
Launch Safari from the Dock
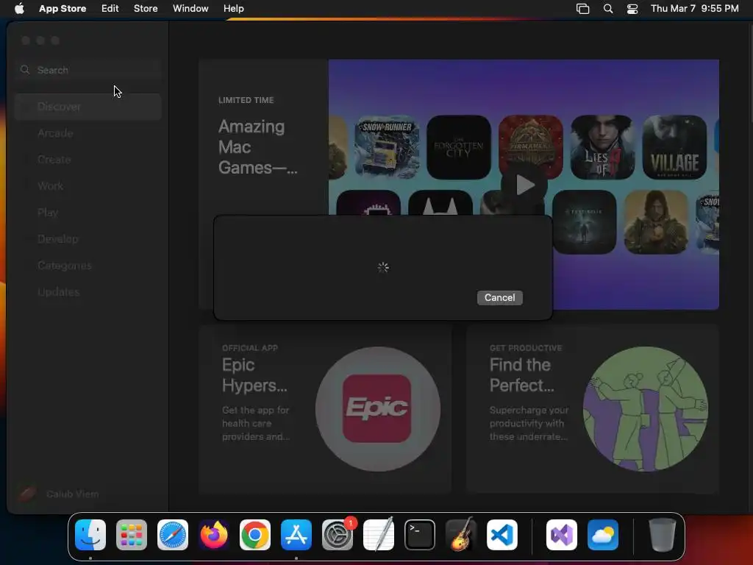(x=173, y=535)
